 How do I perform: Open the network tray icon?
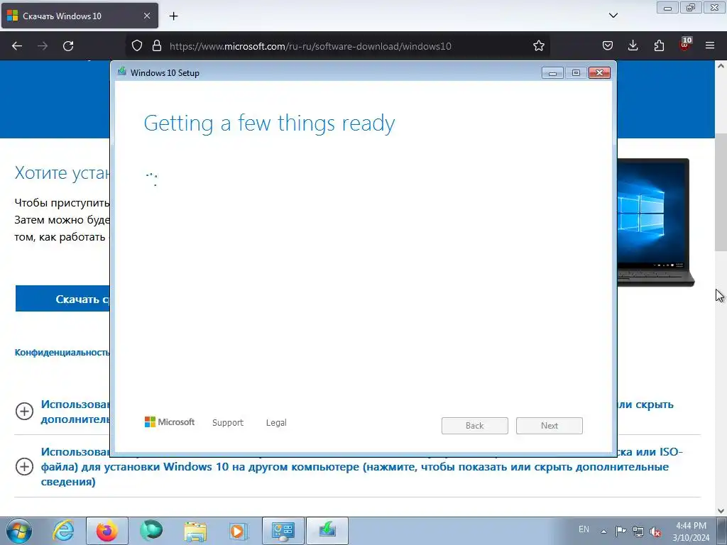638,532
